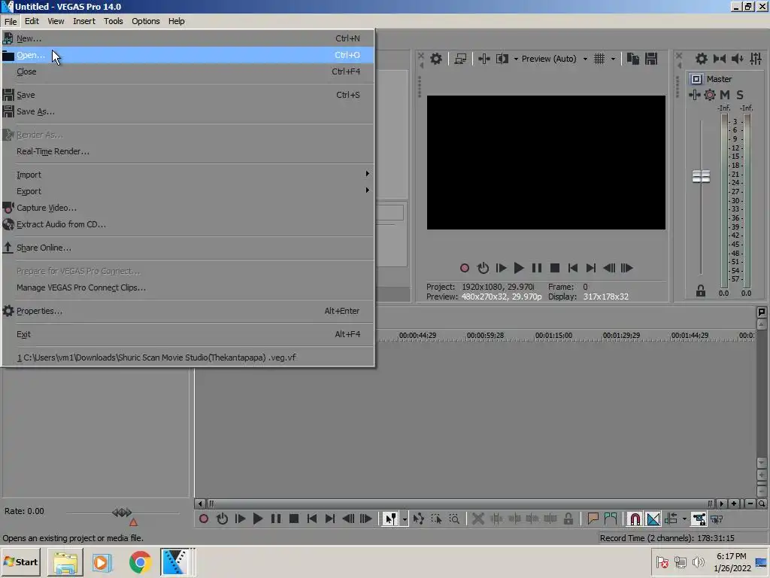Click the Master volume fader handle
770x578 pixels.
[701, 176]
